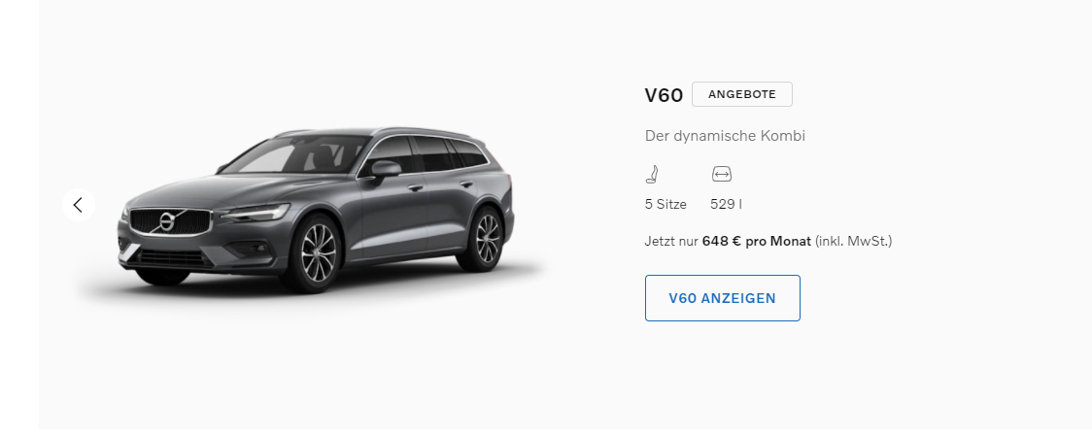The image size is (1092, 435).
Task: Click the car's rear side window
Action: [x=466, y=153]
